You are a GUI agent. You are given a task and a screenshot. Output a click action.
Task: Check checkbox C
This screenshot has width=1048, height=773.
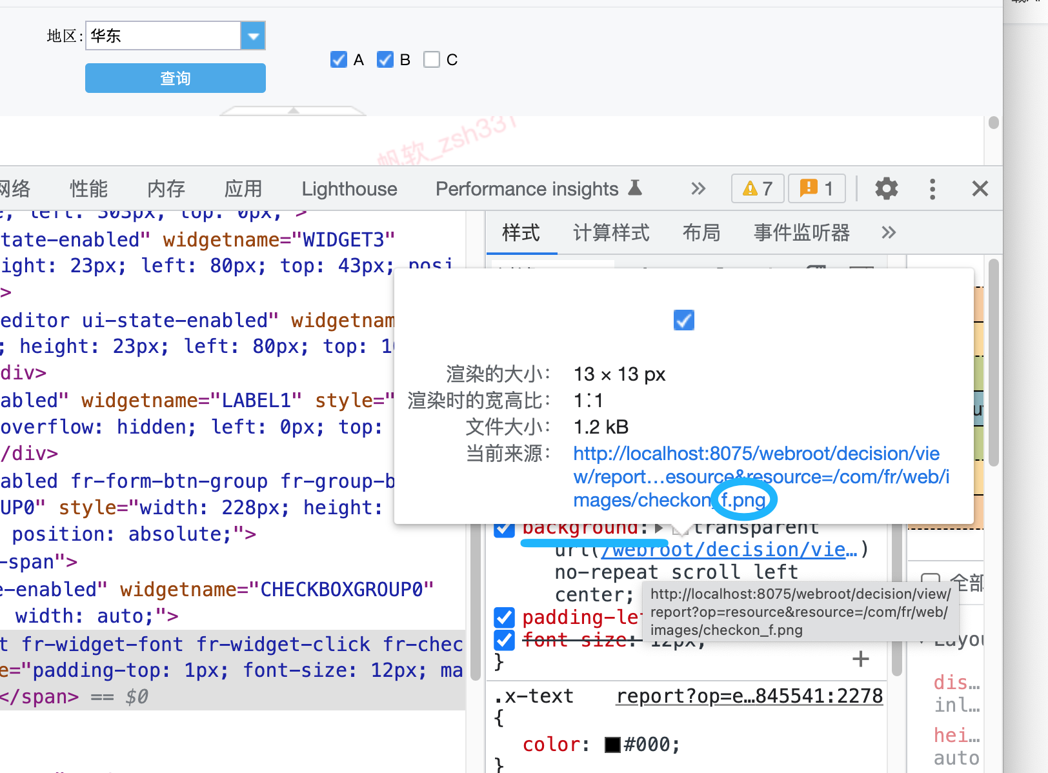431,59
